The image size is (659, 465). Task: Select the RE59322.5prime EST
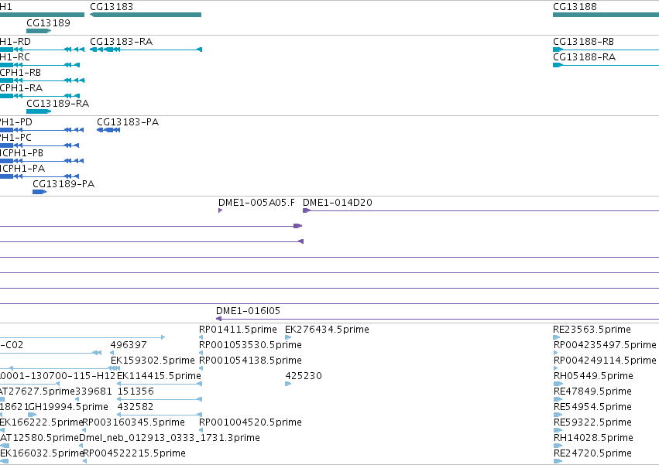pos(558,430)
